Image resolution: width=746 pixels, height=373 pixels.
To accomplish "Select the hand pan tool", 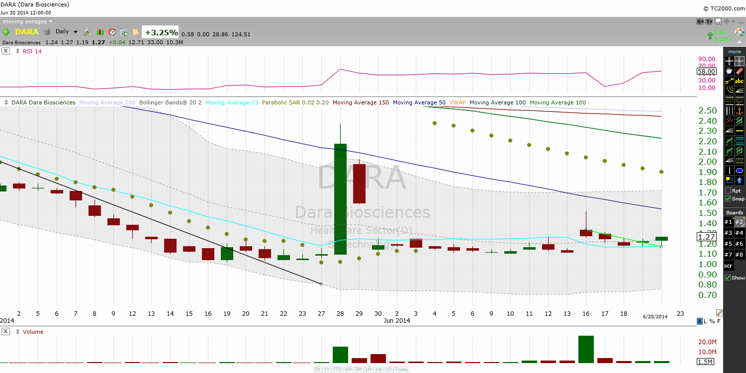I will pyautogui.click(x=729, y=71).
